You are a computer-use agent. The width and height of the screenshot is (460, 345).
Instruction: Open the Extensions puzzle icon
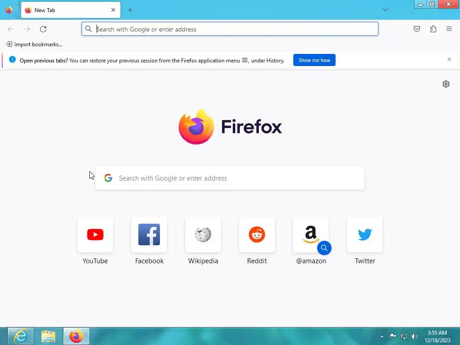[x=433, y=29]
